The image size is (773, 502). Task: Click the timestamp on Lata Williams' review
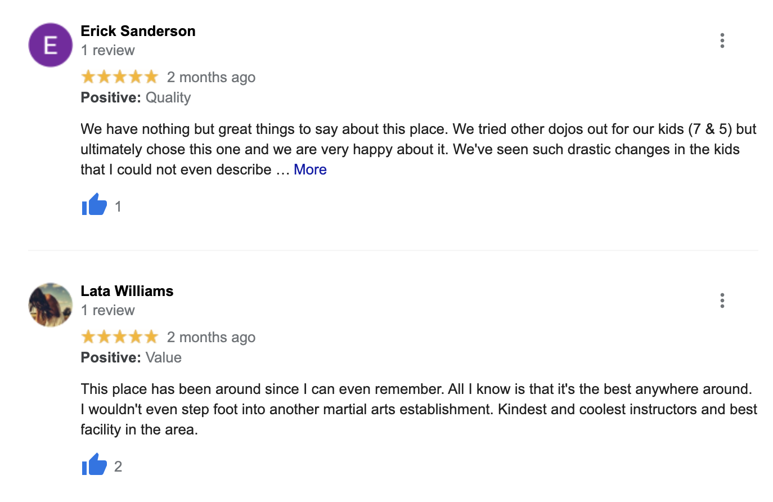pos(211,337)
